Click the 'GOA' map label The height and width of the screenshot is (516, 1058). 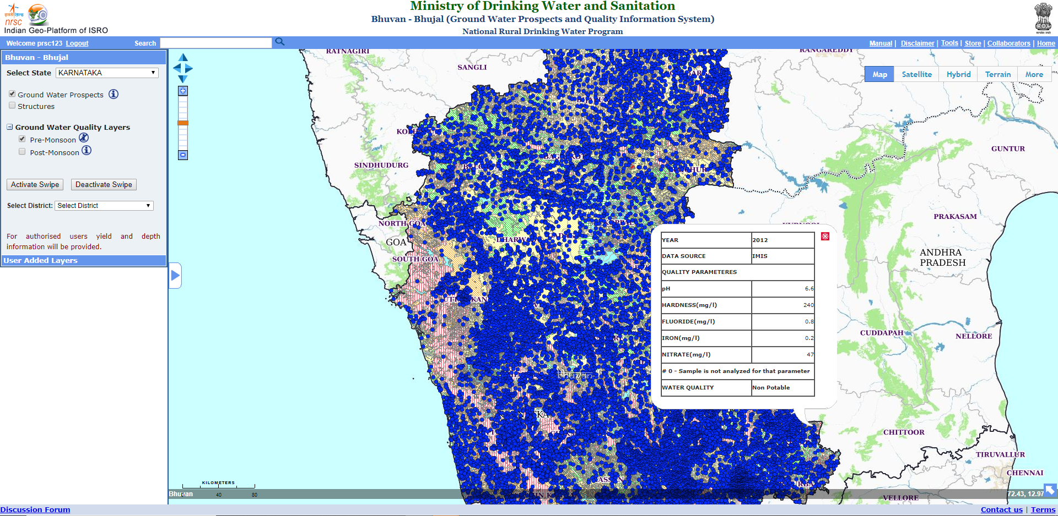coord(396,242)
